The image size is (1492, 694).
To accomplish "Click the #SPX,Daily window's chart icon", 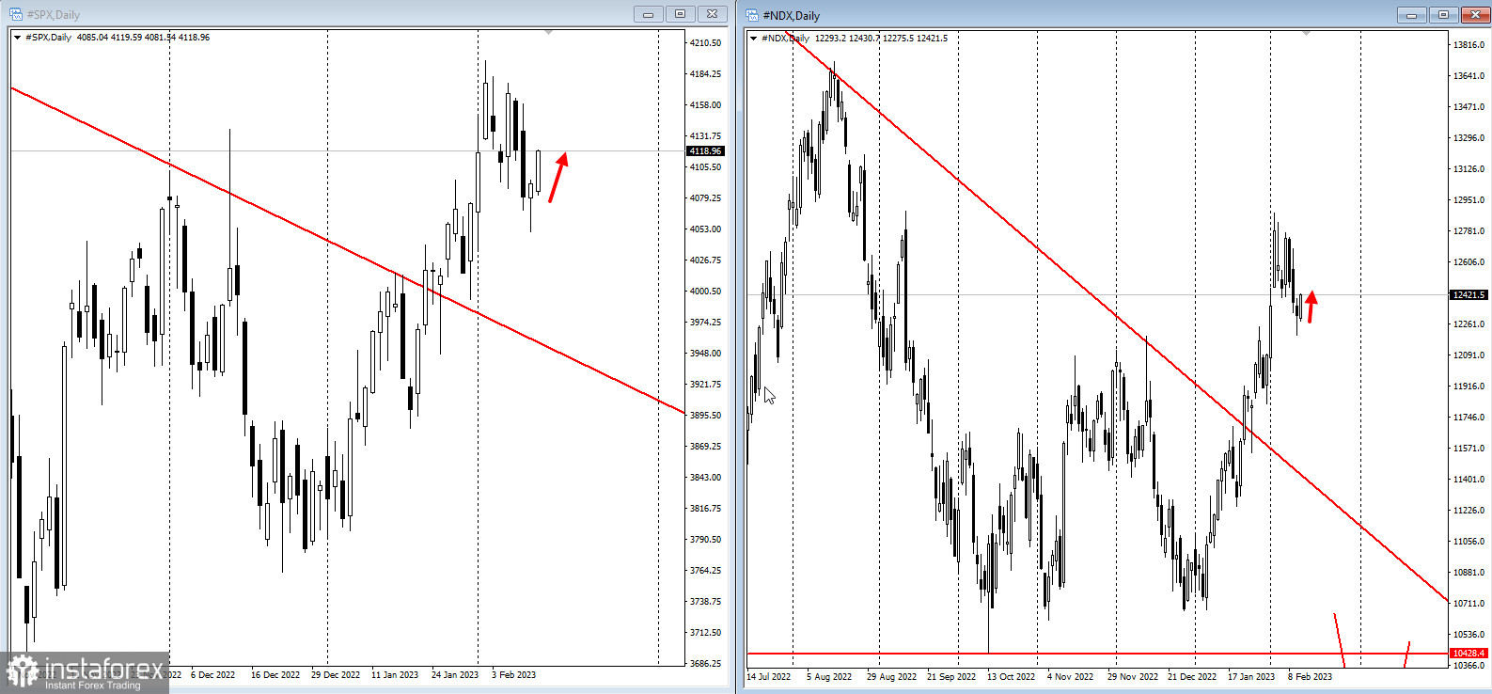I will (16, 14).
